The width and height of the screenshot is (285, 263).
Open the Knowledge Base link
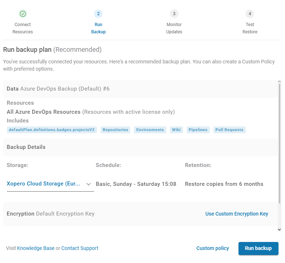tap(36, 248)
